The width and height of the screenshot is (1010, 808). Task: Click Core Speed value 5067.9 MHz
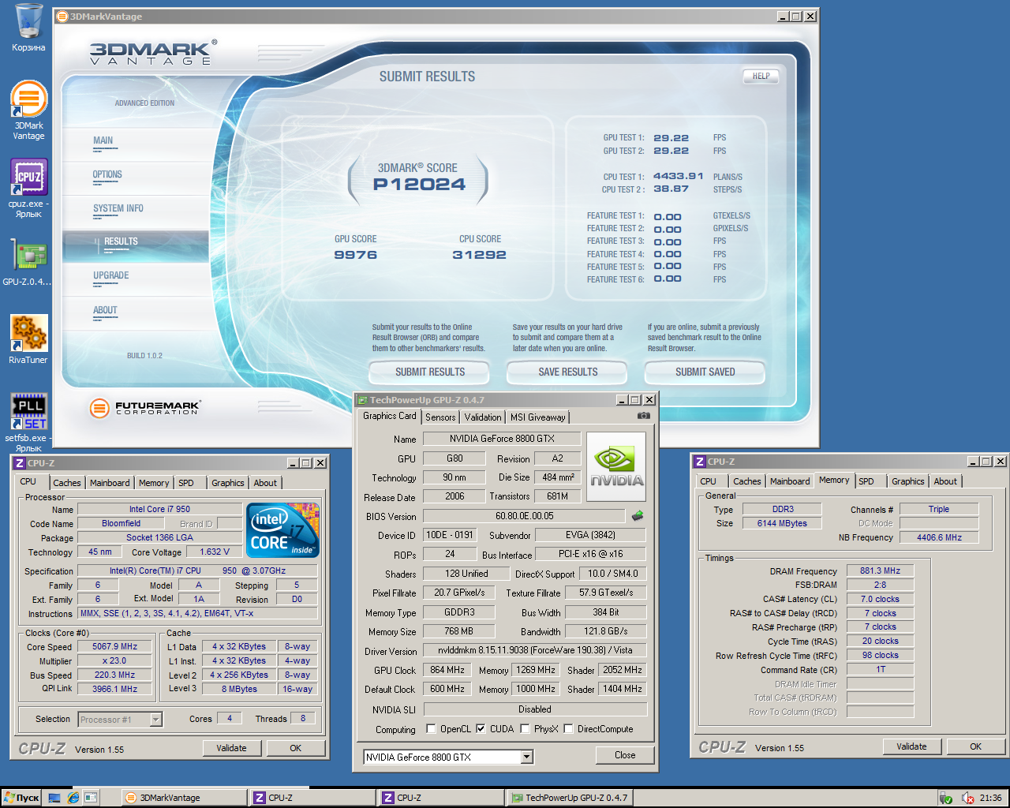click(115, 646)
